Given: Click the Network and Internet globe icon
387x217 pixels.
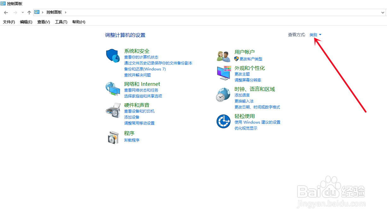Looking at the screenshot, I should 113,89.
